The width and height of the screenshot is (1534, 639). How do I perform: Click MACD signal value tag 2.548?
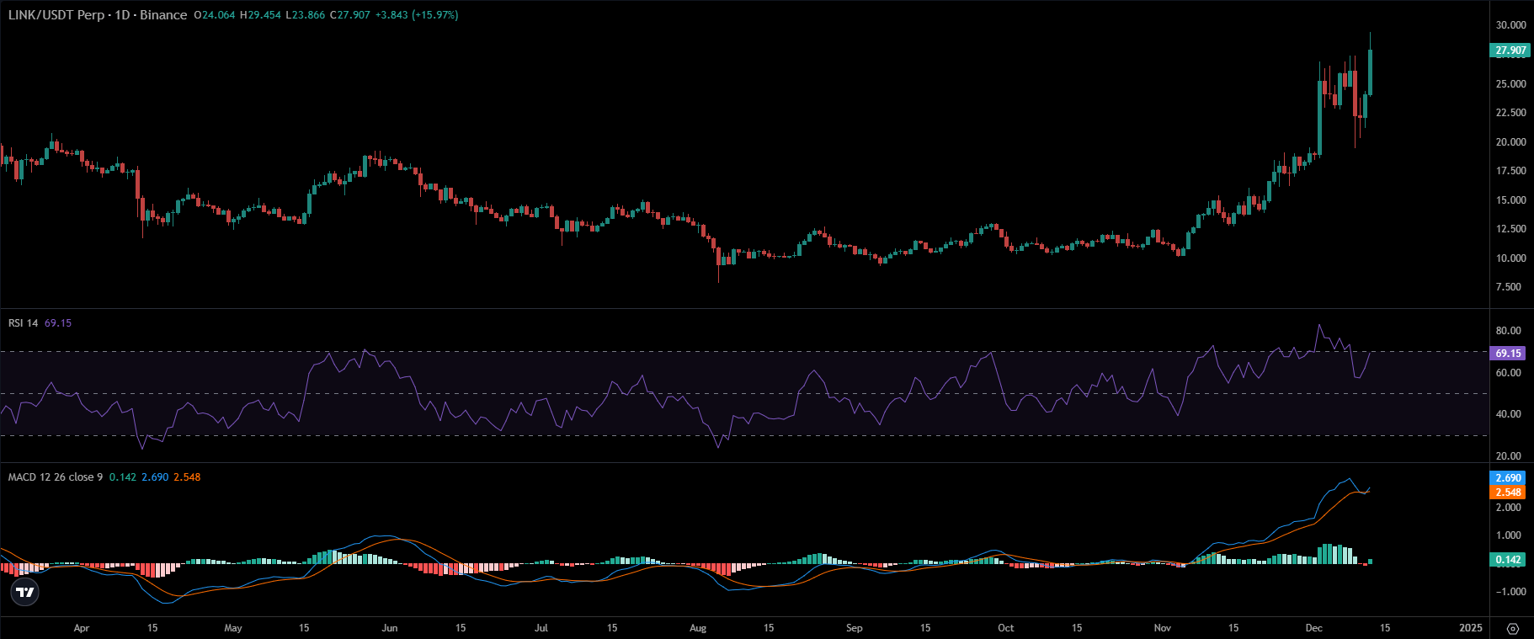pyautogui.click(x=1508, y=493)
